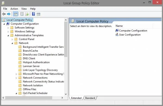Screen dimensions: 163x106
Task: Click tree pane scroll-down arrow
Action: pos(66,94)
